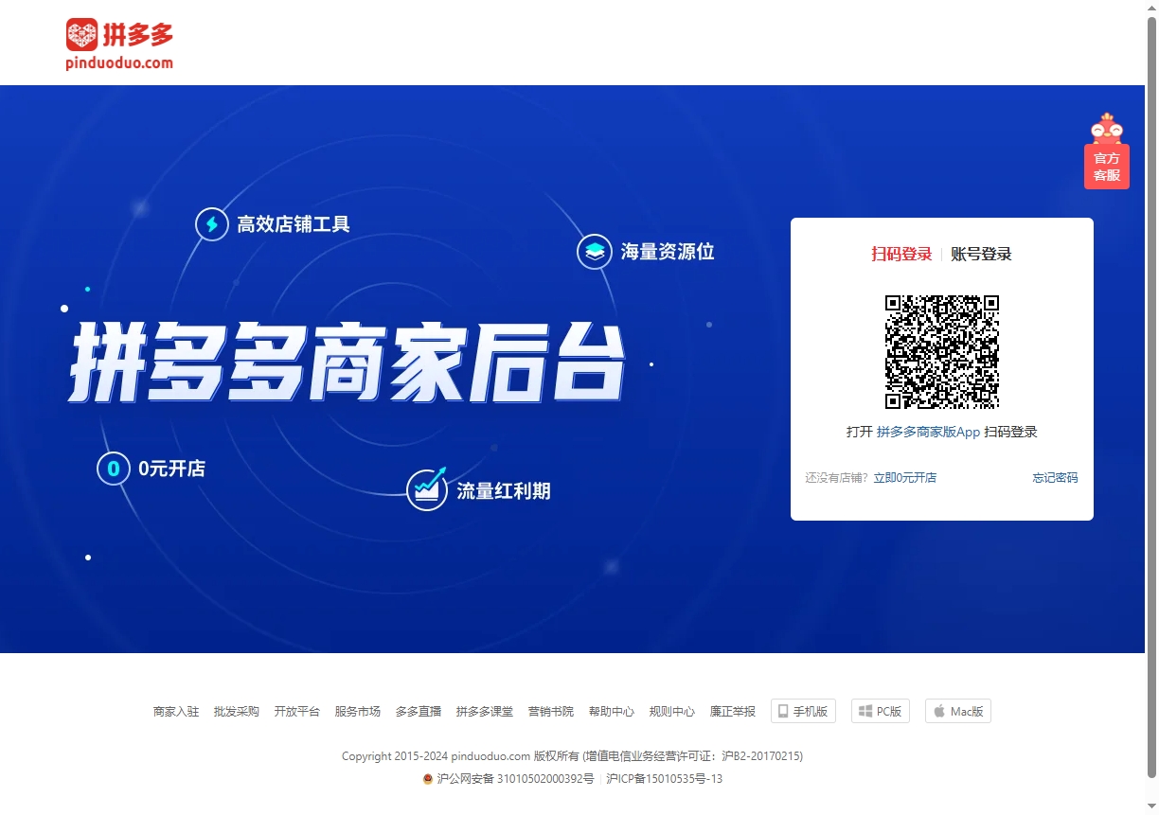Open 多多直播 footer link
Screen dimensions: 1159x815
[x=419, y=712]
